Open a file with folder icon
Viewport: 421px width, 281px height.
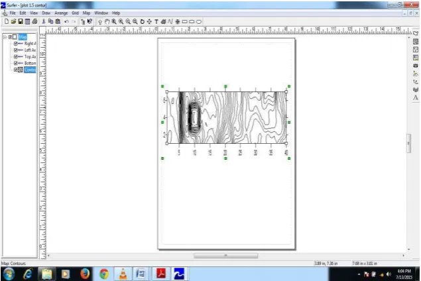click(13, 22)
